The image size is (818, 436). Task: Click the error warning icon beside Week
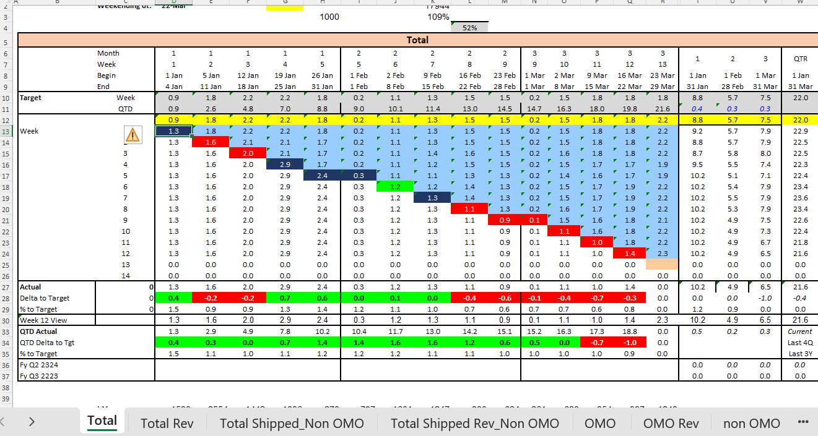pos(133,134)
